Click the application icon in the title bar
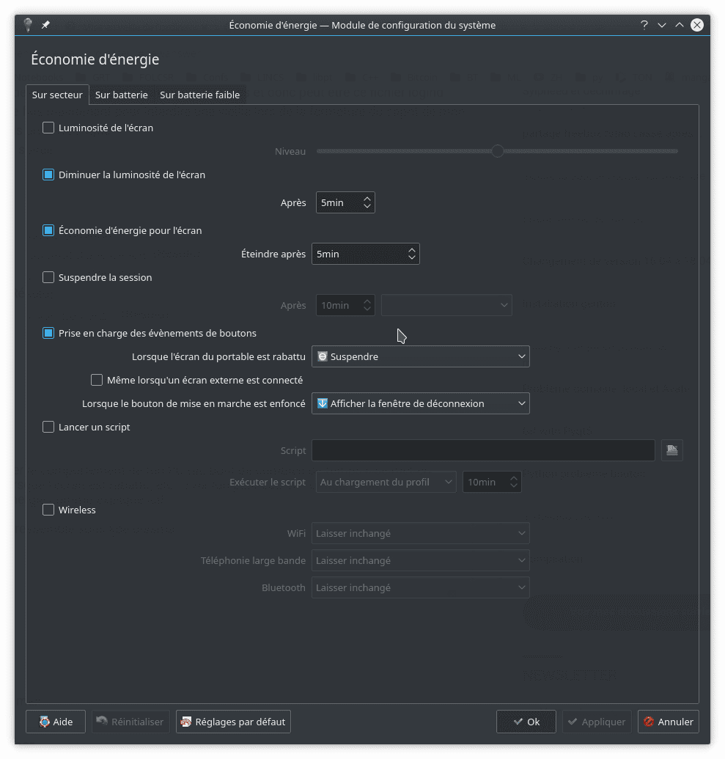The width and height of the screenshot is (725, 759). [28, 25]
